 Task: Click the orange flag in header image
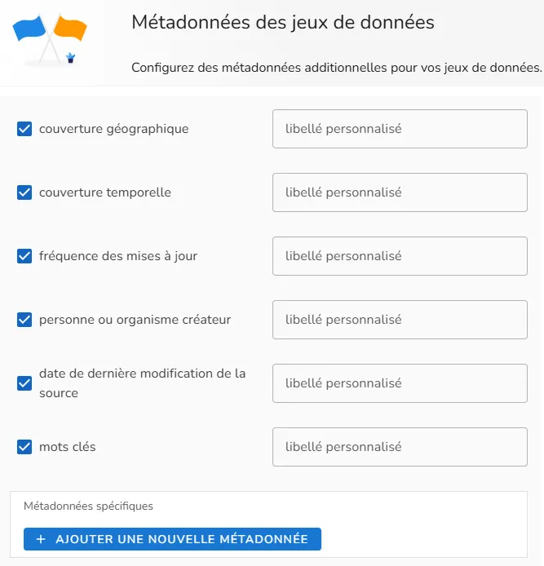coord(70,28)
